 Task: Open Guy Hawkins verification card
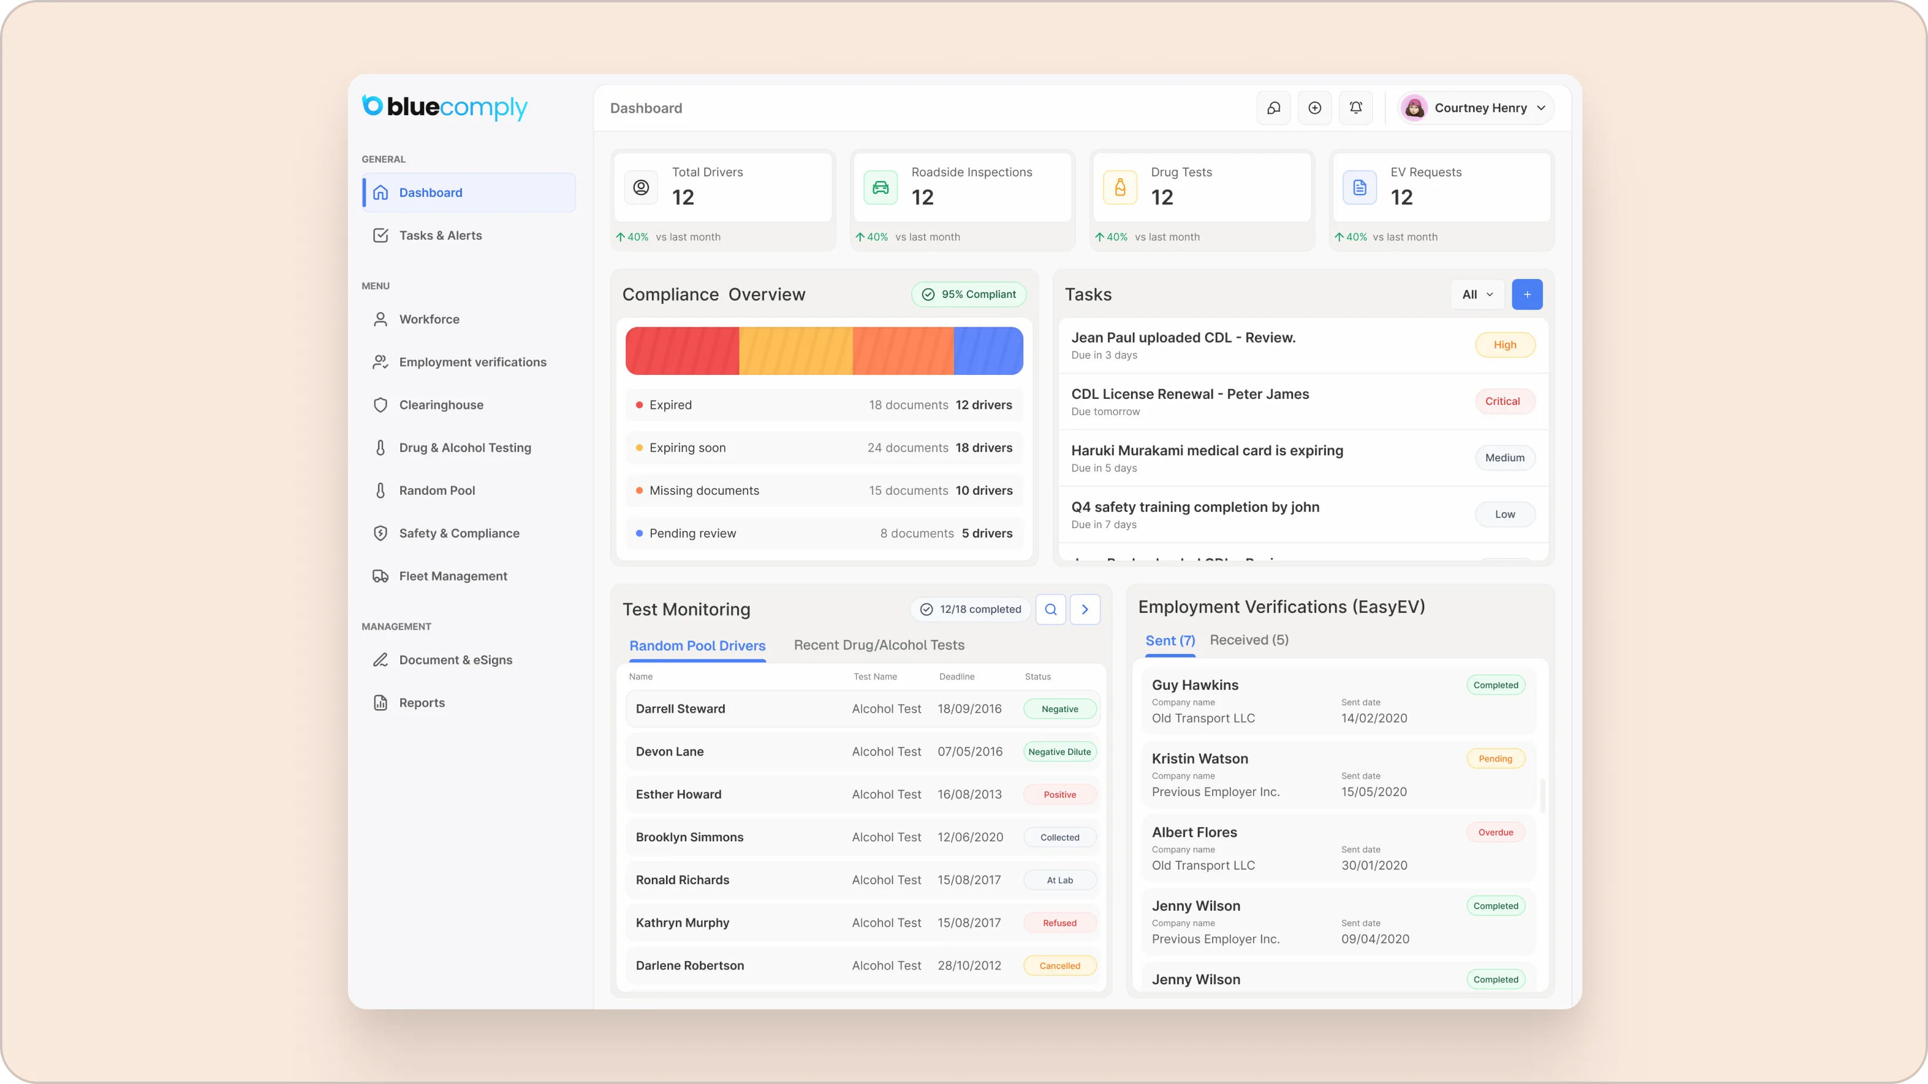1338,701
